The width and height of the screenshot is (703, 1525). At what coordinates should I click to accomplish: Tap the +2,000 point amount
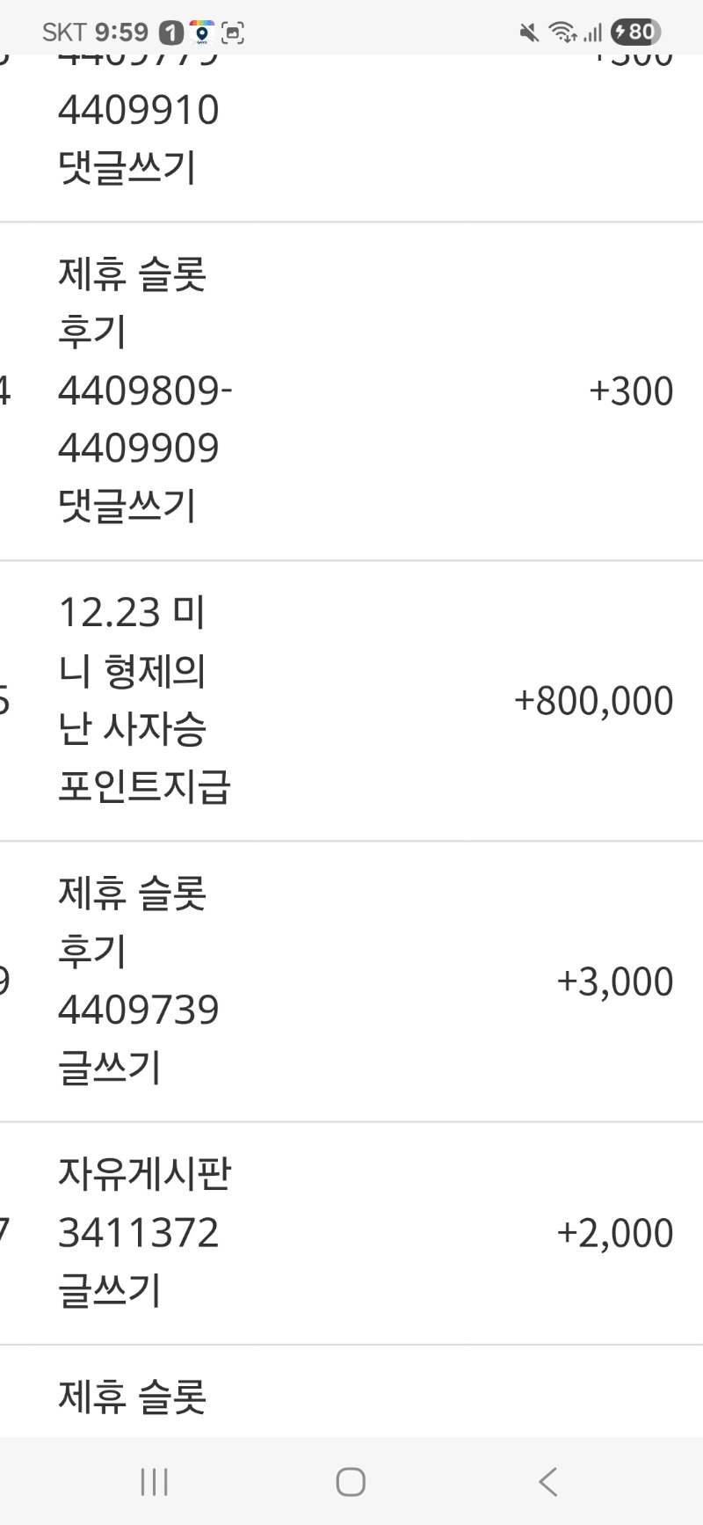614,1233
